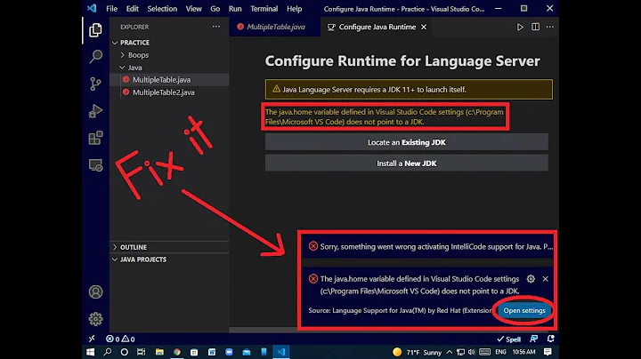
Task: Open Windows taskbar search
Action: pyautogui.click(x=108, y=352)
